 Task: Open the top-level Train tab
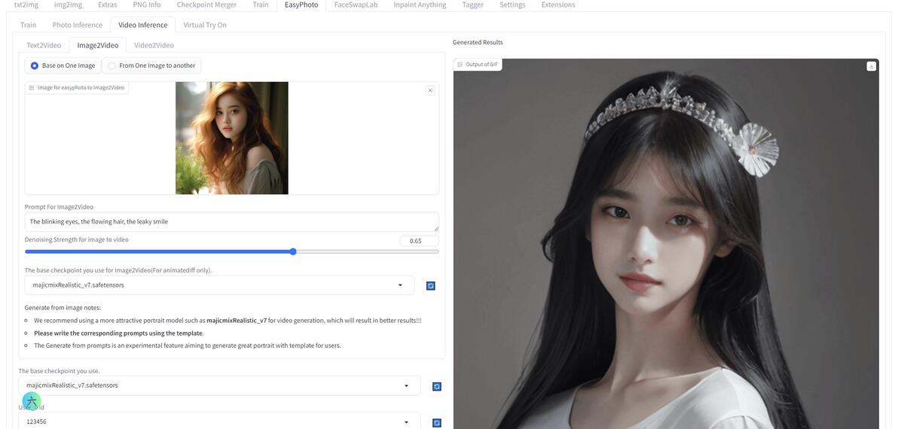tap(261, 5)
